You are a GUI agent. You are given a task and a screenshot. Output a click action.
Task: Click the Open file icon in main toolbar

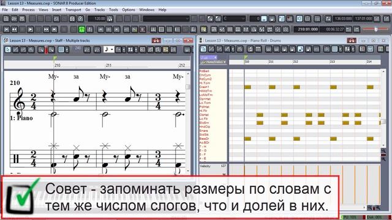pyautogui.click(x=14, y=19)
